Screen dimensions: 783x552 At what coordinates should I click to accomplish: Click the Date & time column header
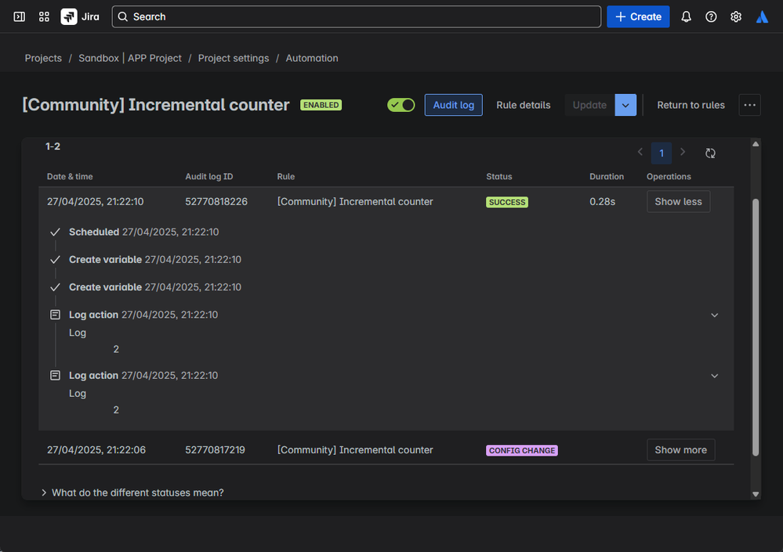pos(70,176)
